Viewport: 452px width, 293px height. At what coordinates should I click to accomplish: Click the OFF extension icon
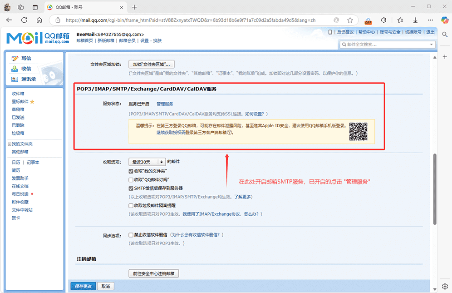[x=368, y=20]
